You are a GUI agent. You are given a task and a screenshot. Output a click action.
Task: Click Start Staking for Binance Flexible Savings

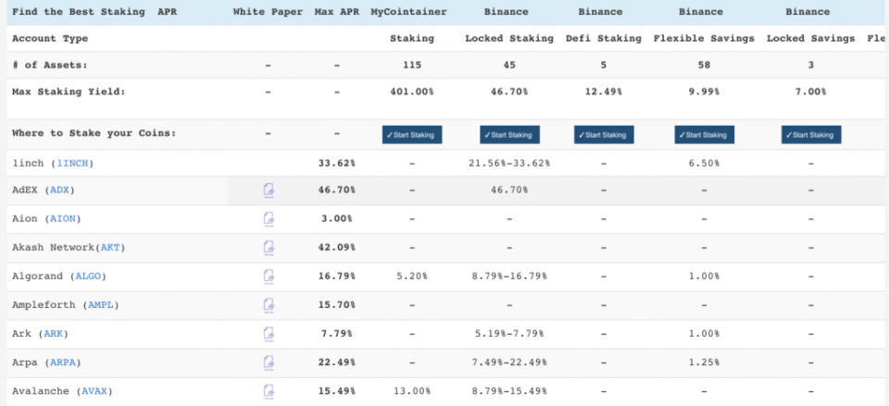pos(704,134)
